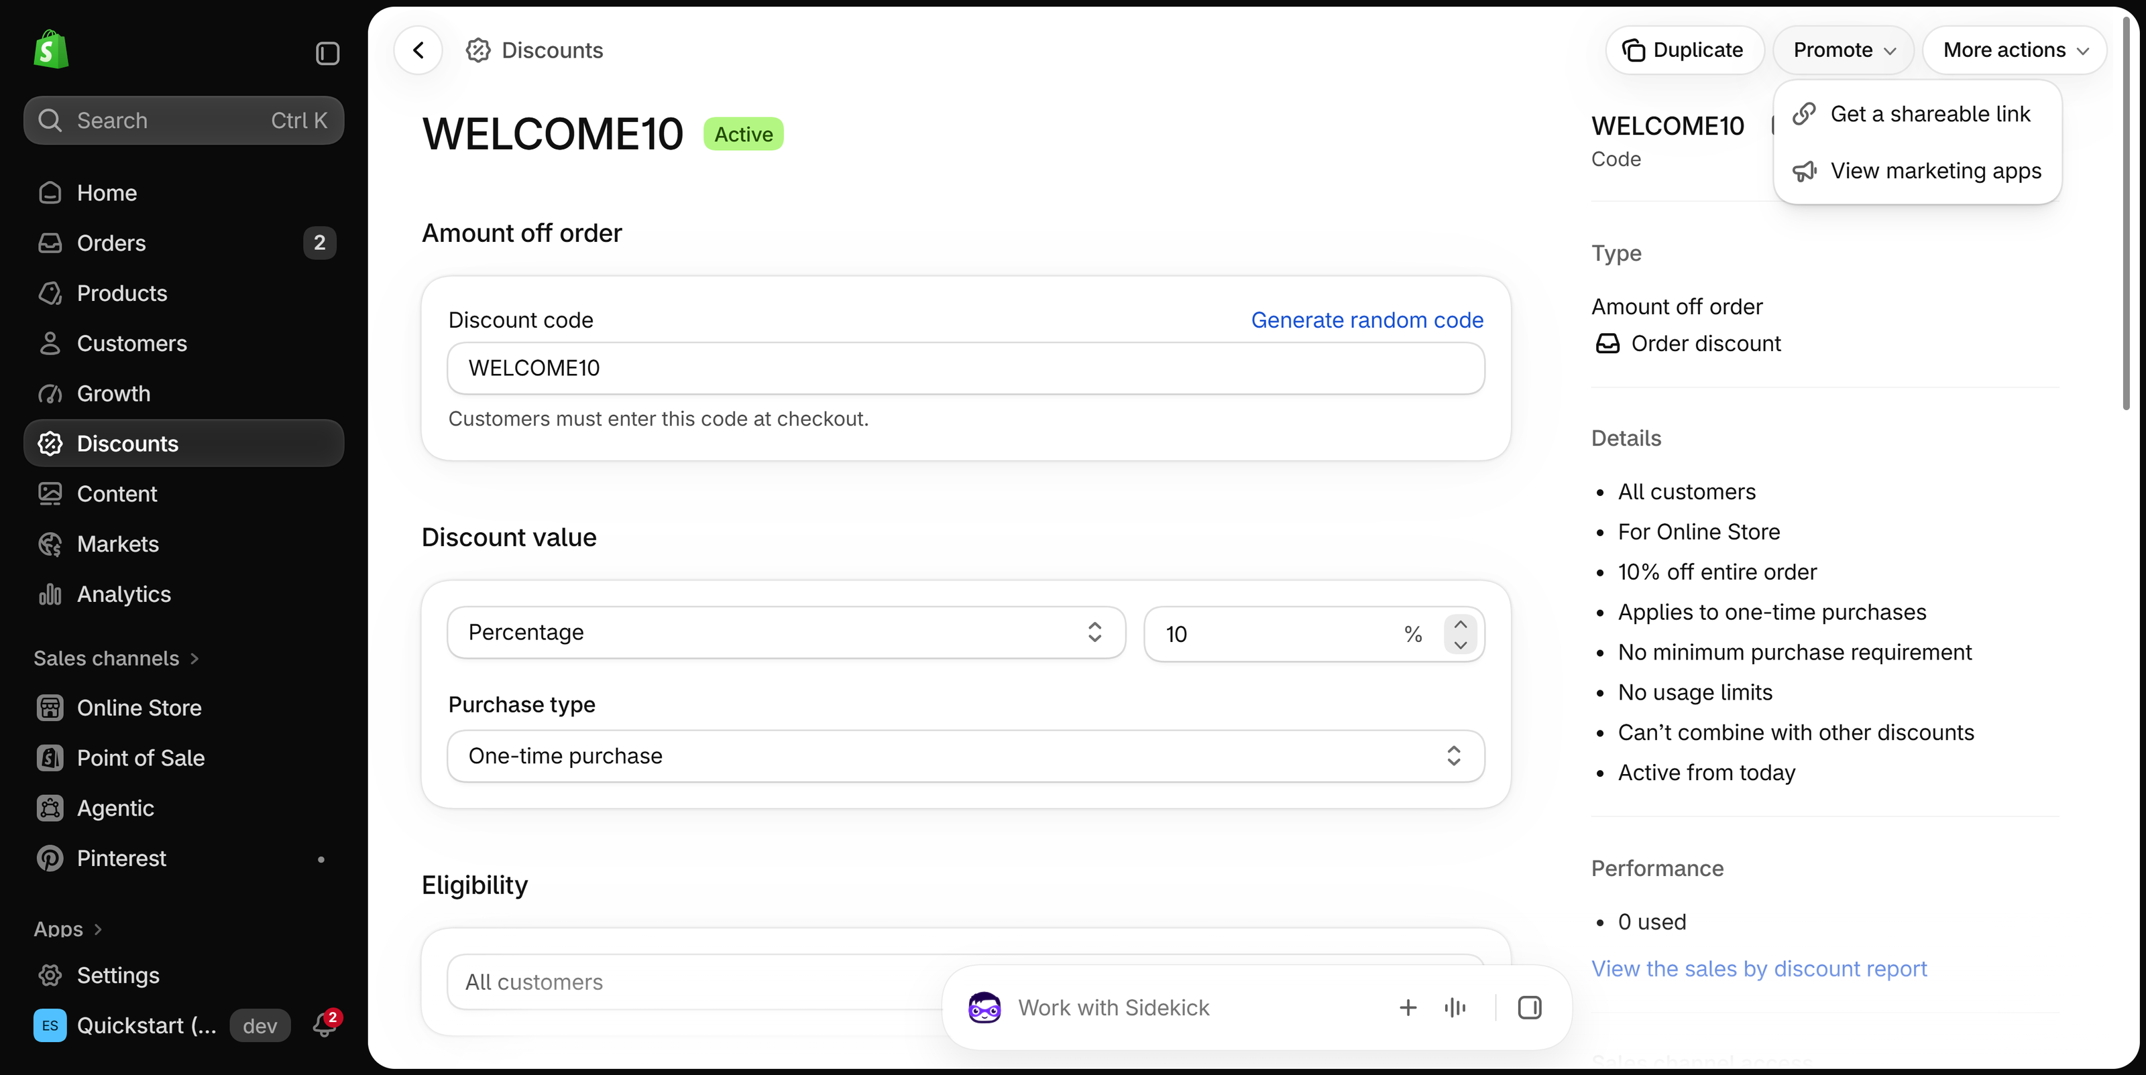
Task: Open the Online Store sales channel
Action: coord(183,708)
